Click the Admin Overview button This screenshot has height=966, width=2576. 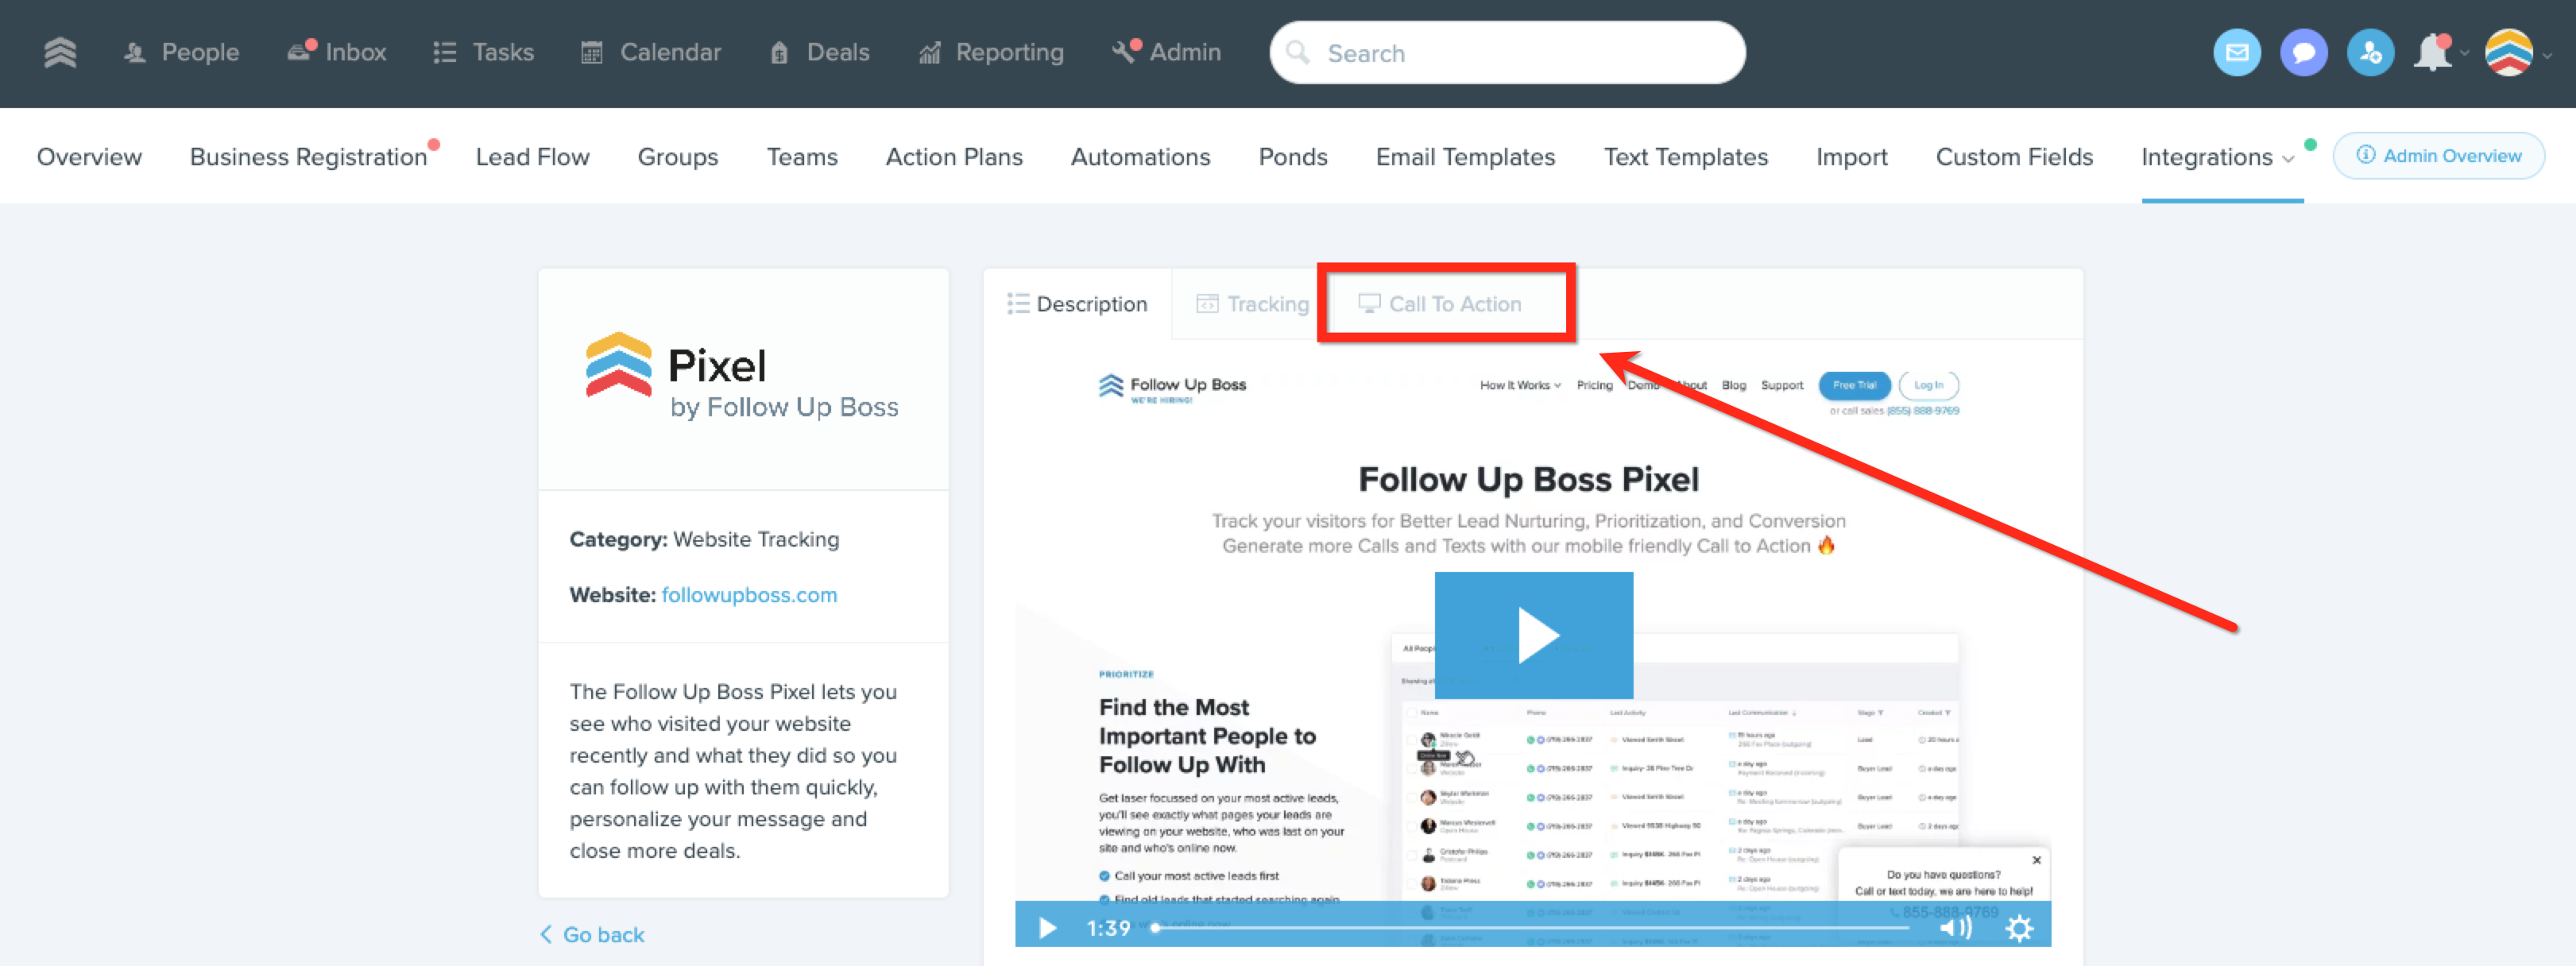pos(2438,156)
